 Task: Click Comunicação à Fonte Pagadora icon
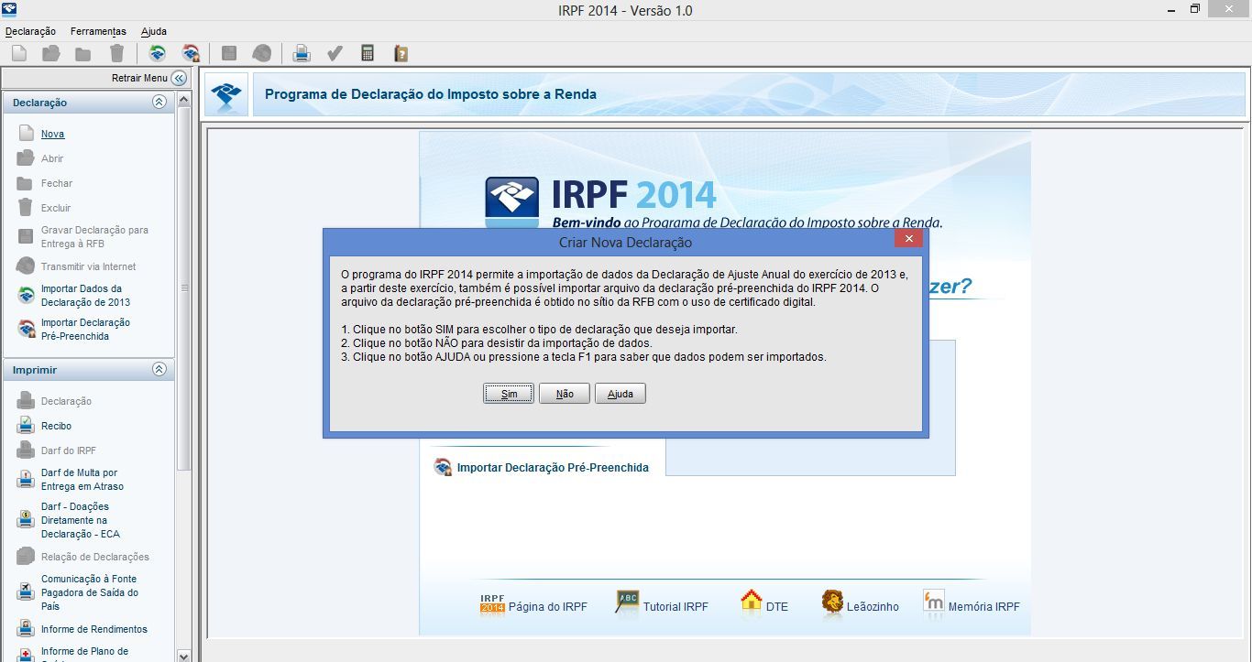click(26, 592)
